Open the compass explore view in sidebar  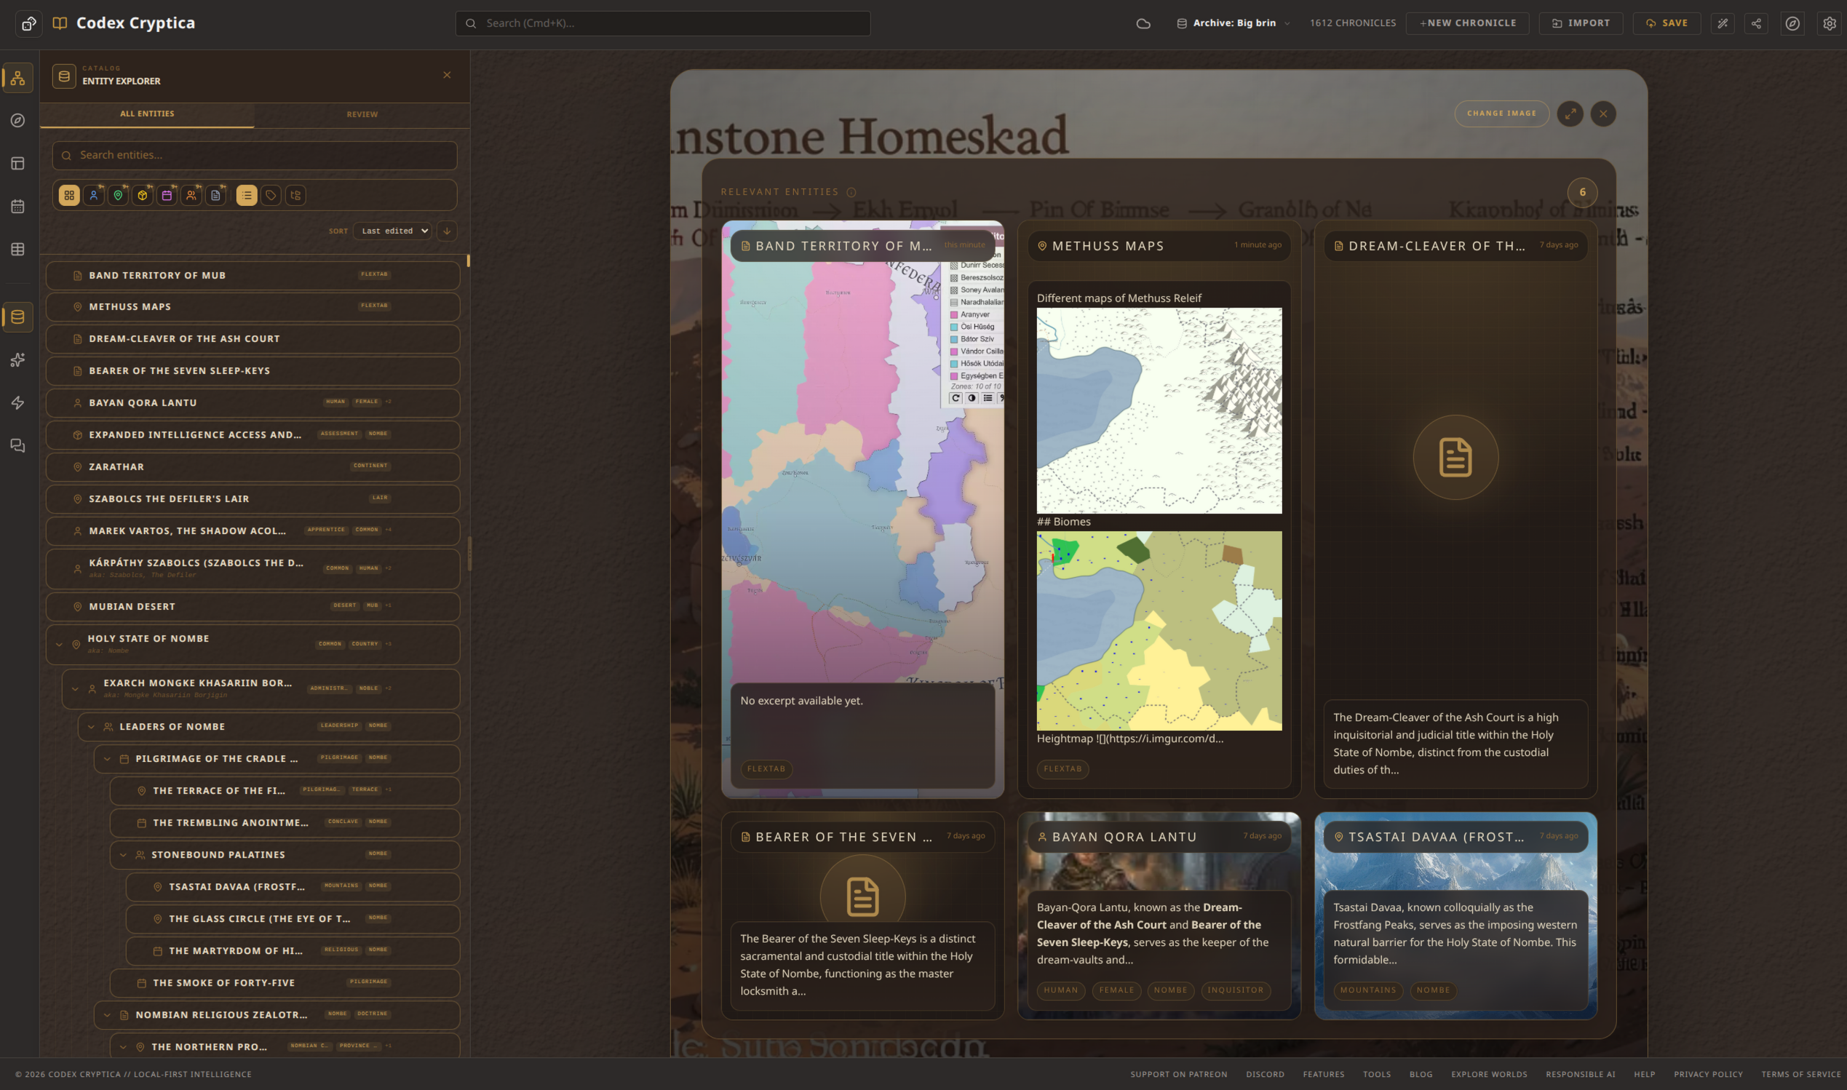coord(17,121)
